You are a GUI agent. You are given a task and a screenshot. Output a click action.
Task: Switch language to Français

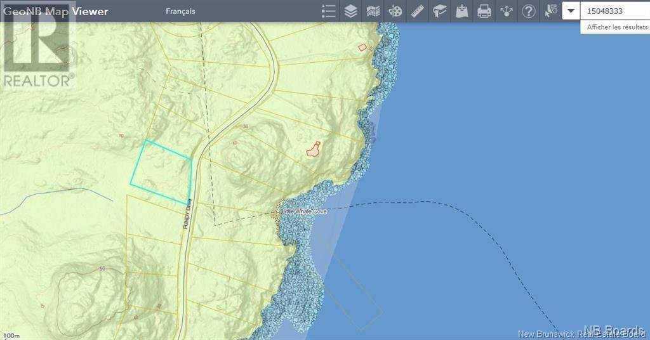(x=180, y=11)
